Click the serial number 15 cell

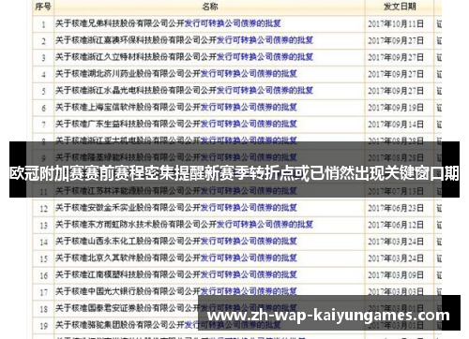pos(43,258)
